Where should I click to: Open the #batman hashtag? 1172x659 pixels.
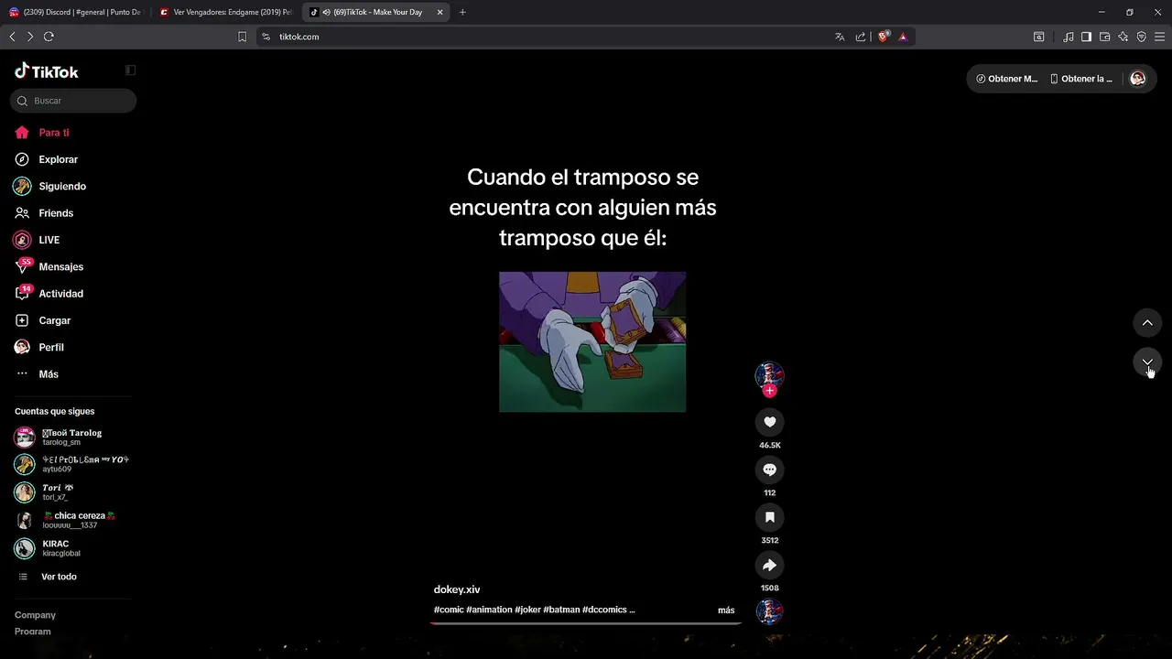pos(561,610)
